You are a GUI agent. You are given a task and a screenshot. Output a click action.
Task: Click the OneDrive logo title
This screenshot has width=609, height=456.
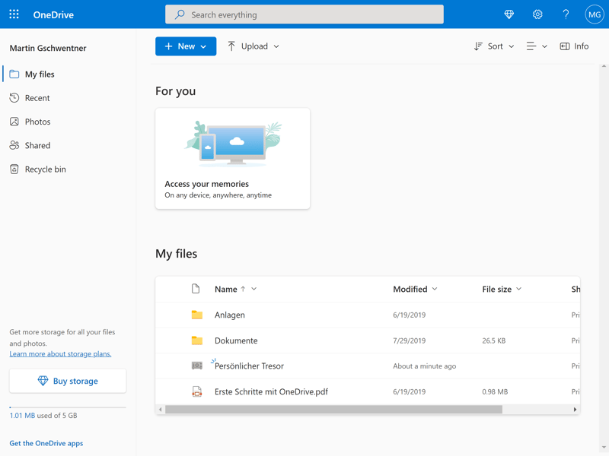click(53, 14)
